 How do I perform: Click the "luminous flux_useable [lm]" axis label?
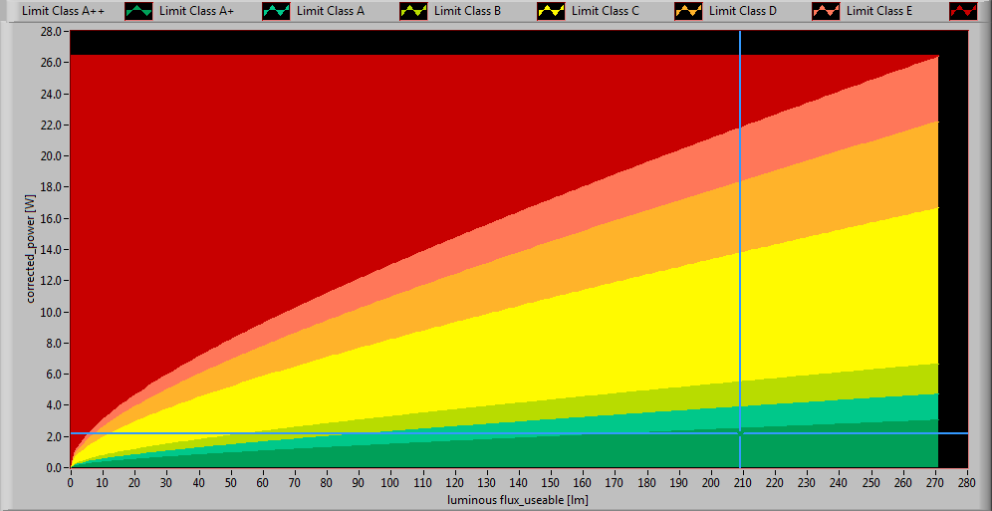(518, 499)
